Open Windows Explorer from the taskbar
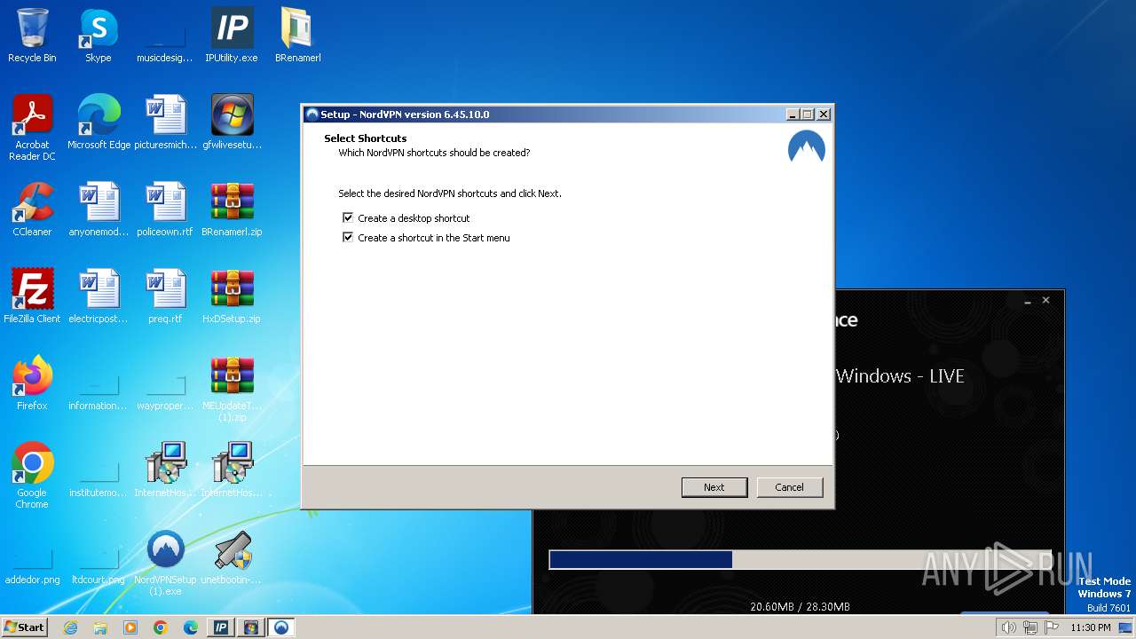 tap(100, 627)
